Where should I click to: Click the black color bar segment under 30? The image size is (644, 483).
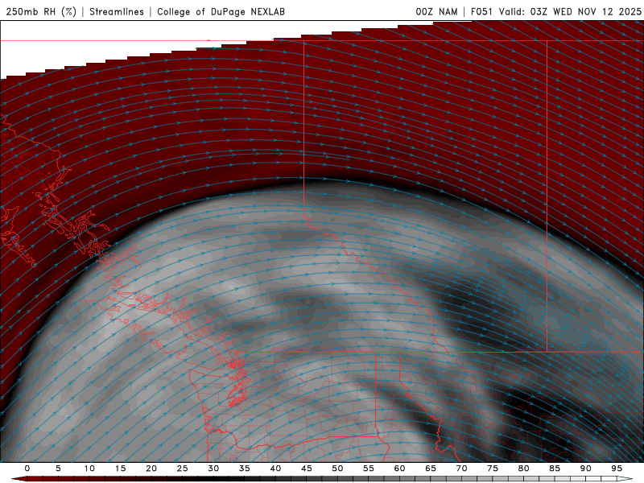point(221,479)
